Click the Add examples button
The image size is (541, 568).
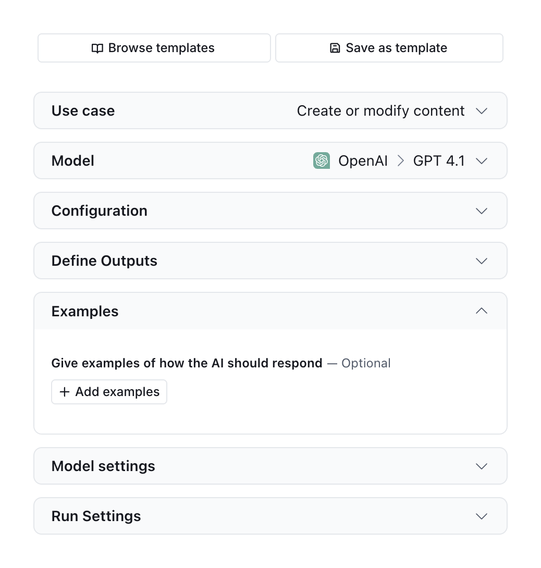[109, 392]
